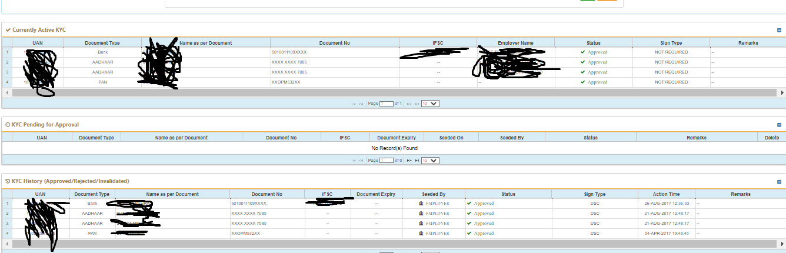Click checkmark icon beside Currently Active KYC title
Screen dimensions: 786x253
point(8,29)
